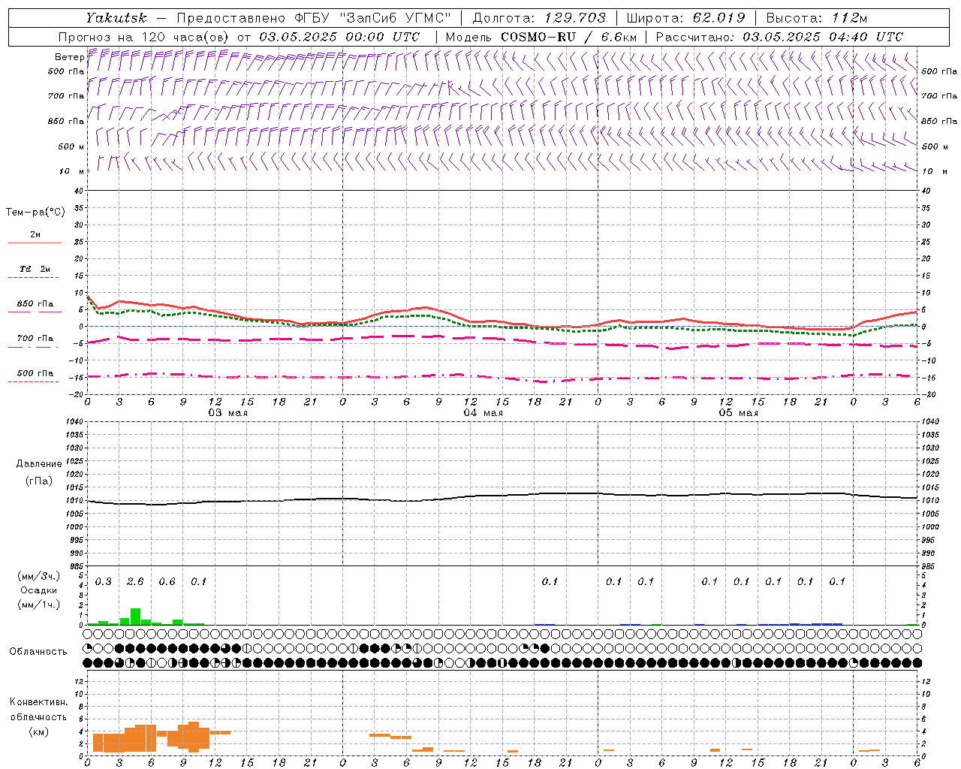The height and width of the screenshot is (769, 961).
Task: Select the Облачность cloud cover label
Action: point(38,651)
